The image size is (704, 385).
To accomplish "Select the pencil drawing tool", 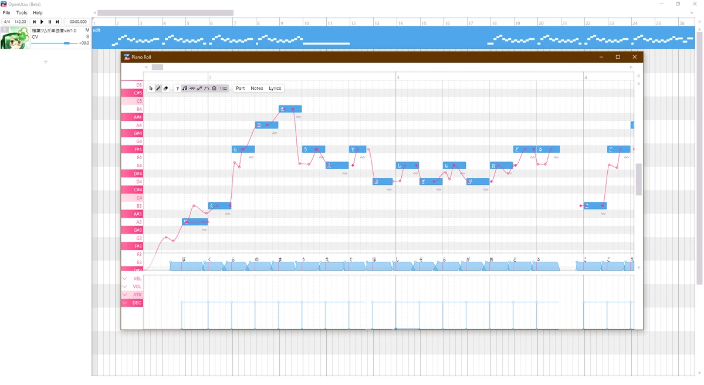I will 158,88.
